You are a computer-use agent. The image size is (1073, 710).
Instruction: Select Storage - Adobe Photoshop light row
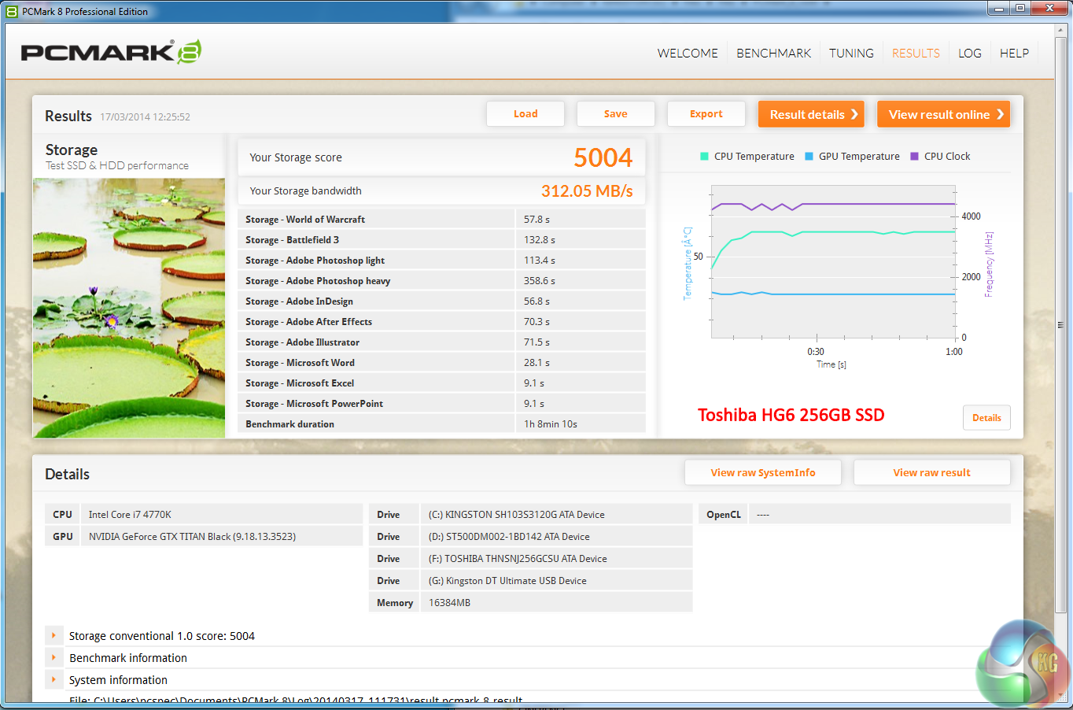pyautogui.click(x=441, y=261)
